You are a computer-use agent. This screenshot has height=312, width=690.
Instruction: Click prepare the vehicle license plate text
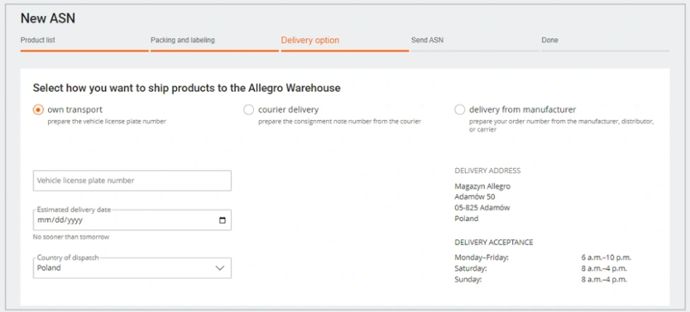click(x=107, y=121)
